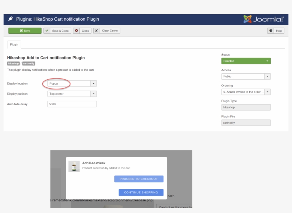The image size is (292, 213).
Task: Click the Auto-hide delay input field
Action: click(x=72, y=104)
